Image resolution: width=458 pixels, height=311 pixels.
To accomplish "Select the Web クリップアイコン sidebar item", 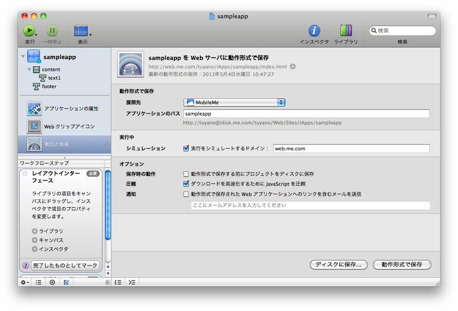I will pyautogui.click(x=69, y=127).
